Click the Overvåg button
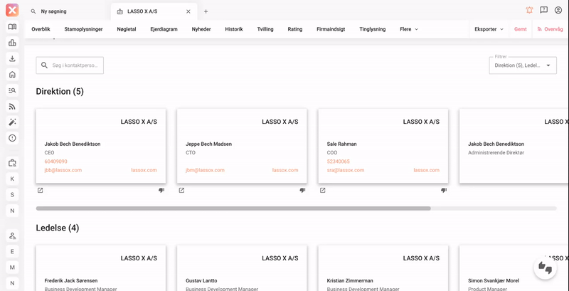This screenshot has height=291, width=569. point(550,29)
